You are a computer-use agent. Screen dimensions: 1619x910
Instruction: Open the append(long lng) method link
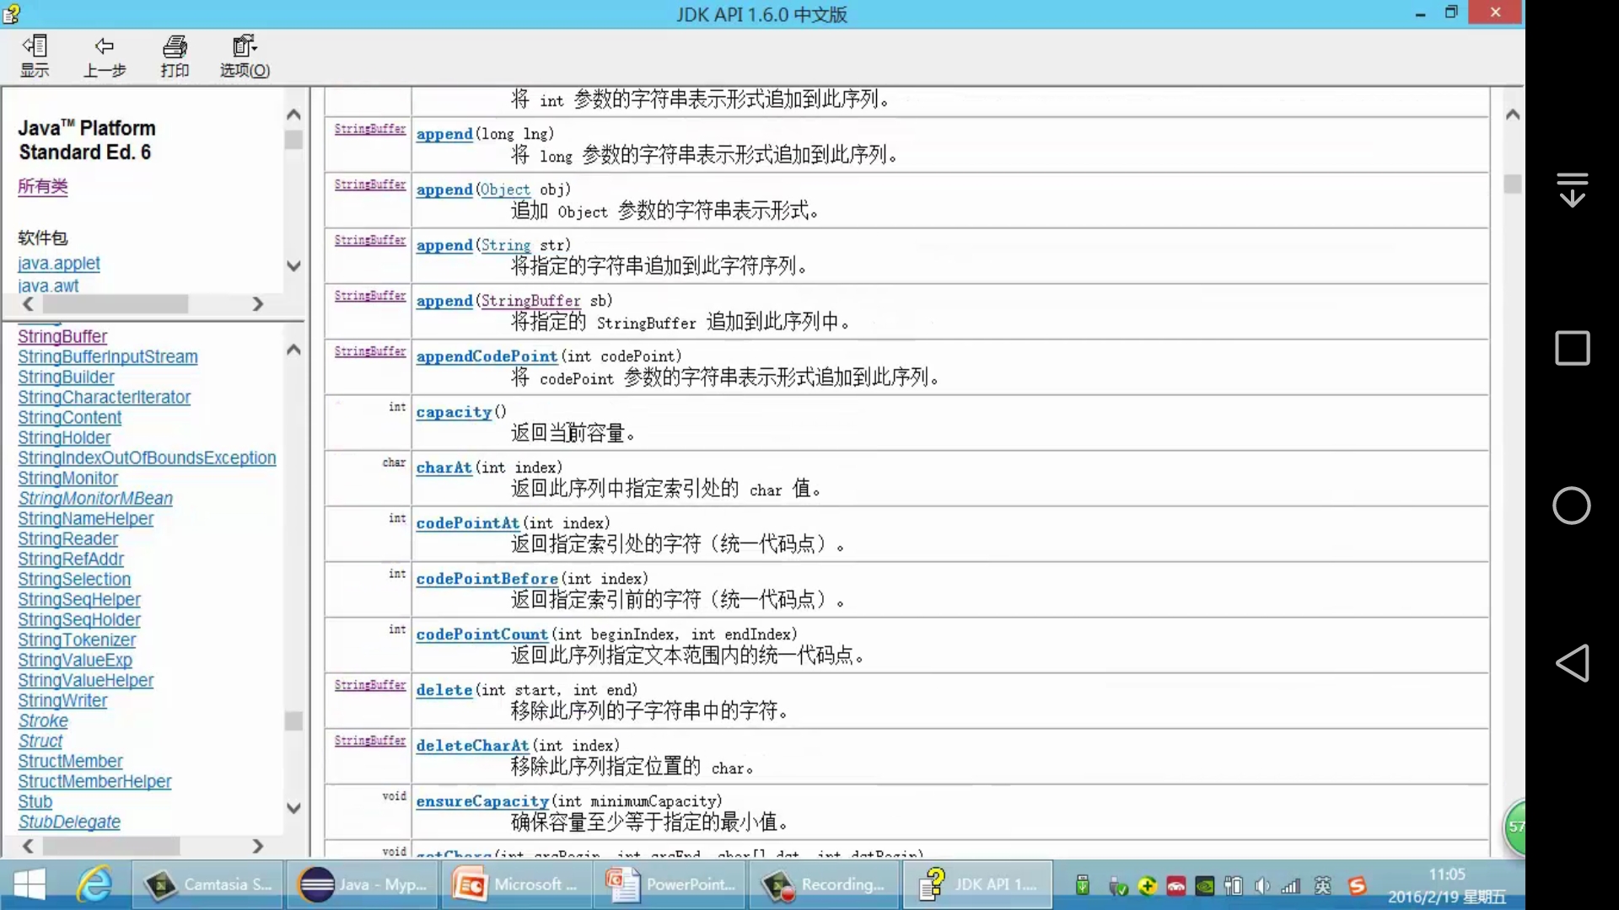click(x=444, y=134)
